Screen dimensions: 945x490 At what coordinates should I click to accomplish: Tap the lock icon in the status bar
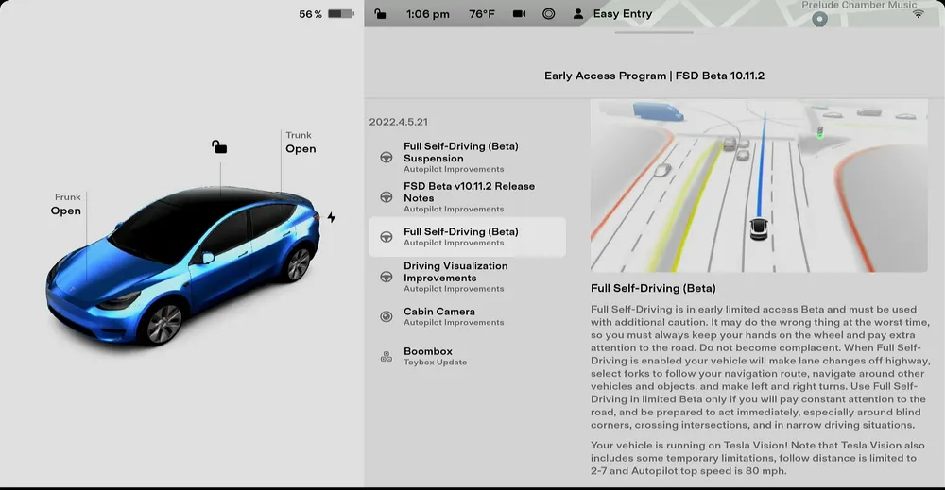(x=380, y=13)
